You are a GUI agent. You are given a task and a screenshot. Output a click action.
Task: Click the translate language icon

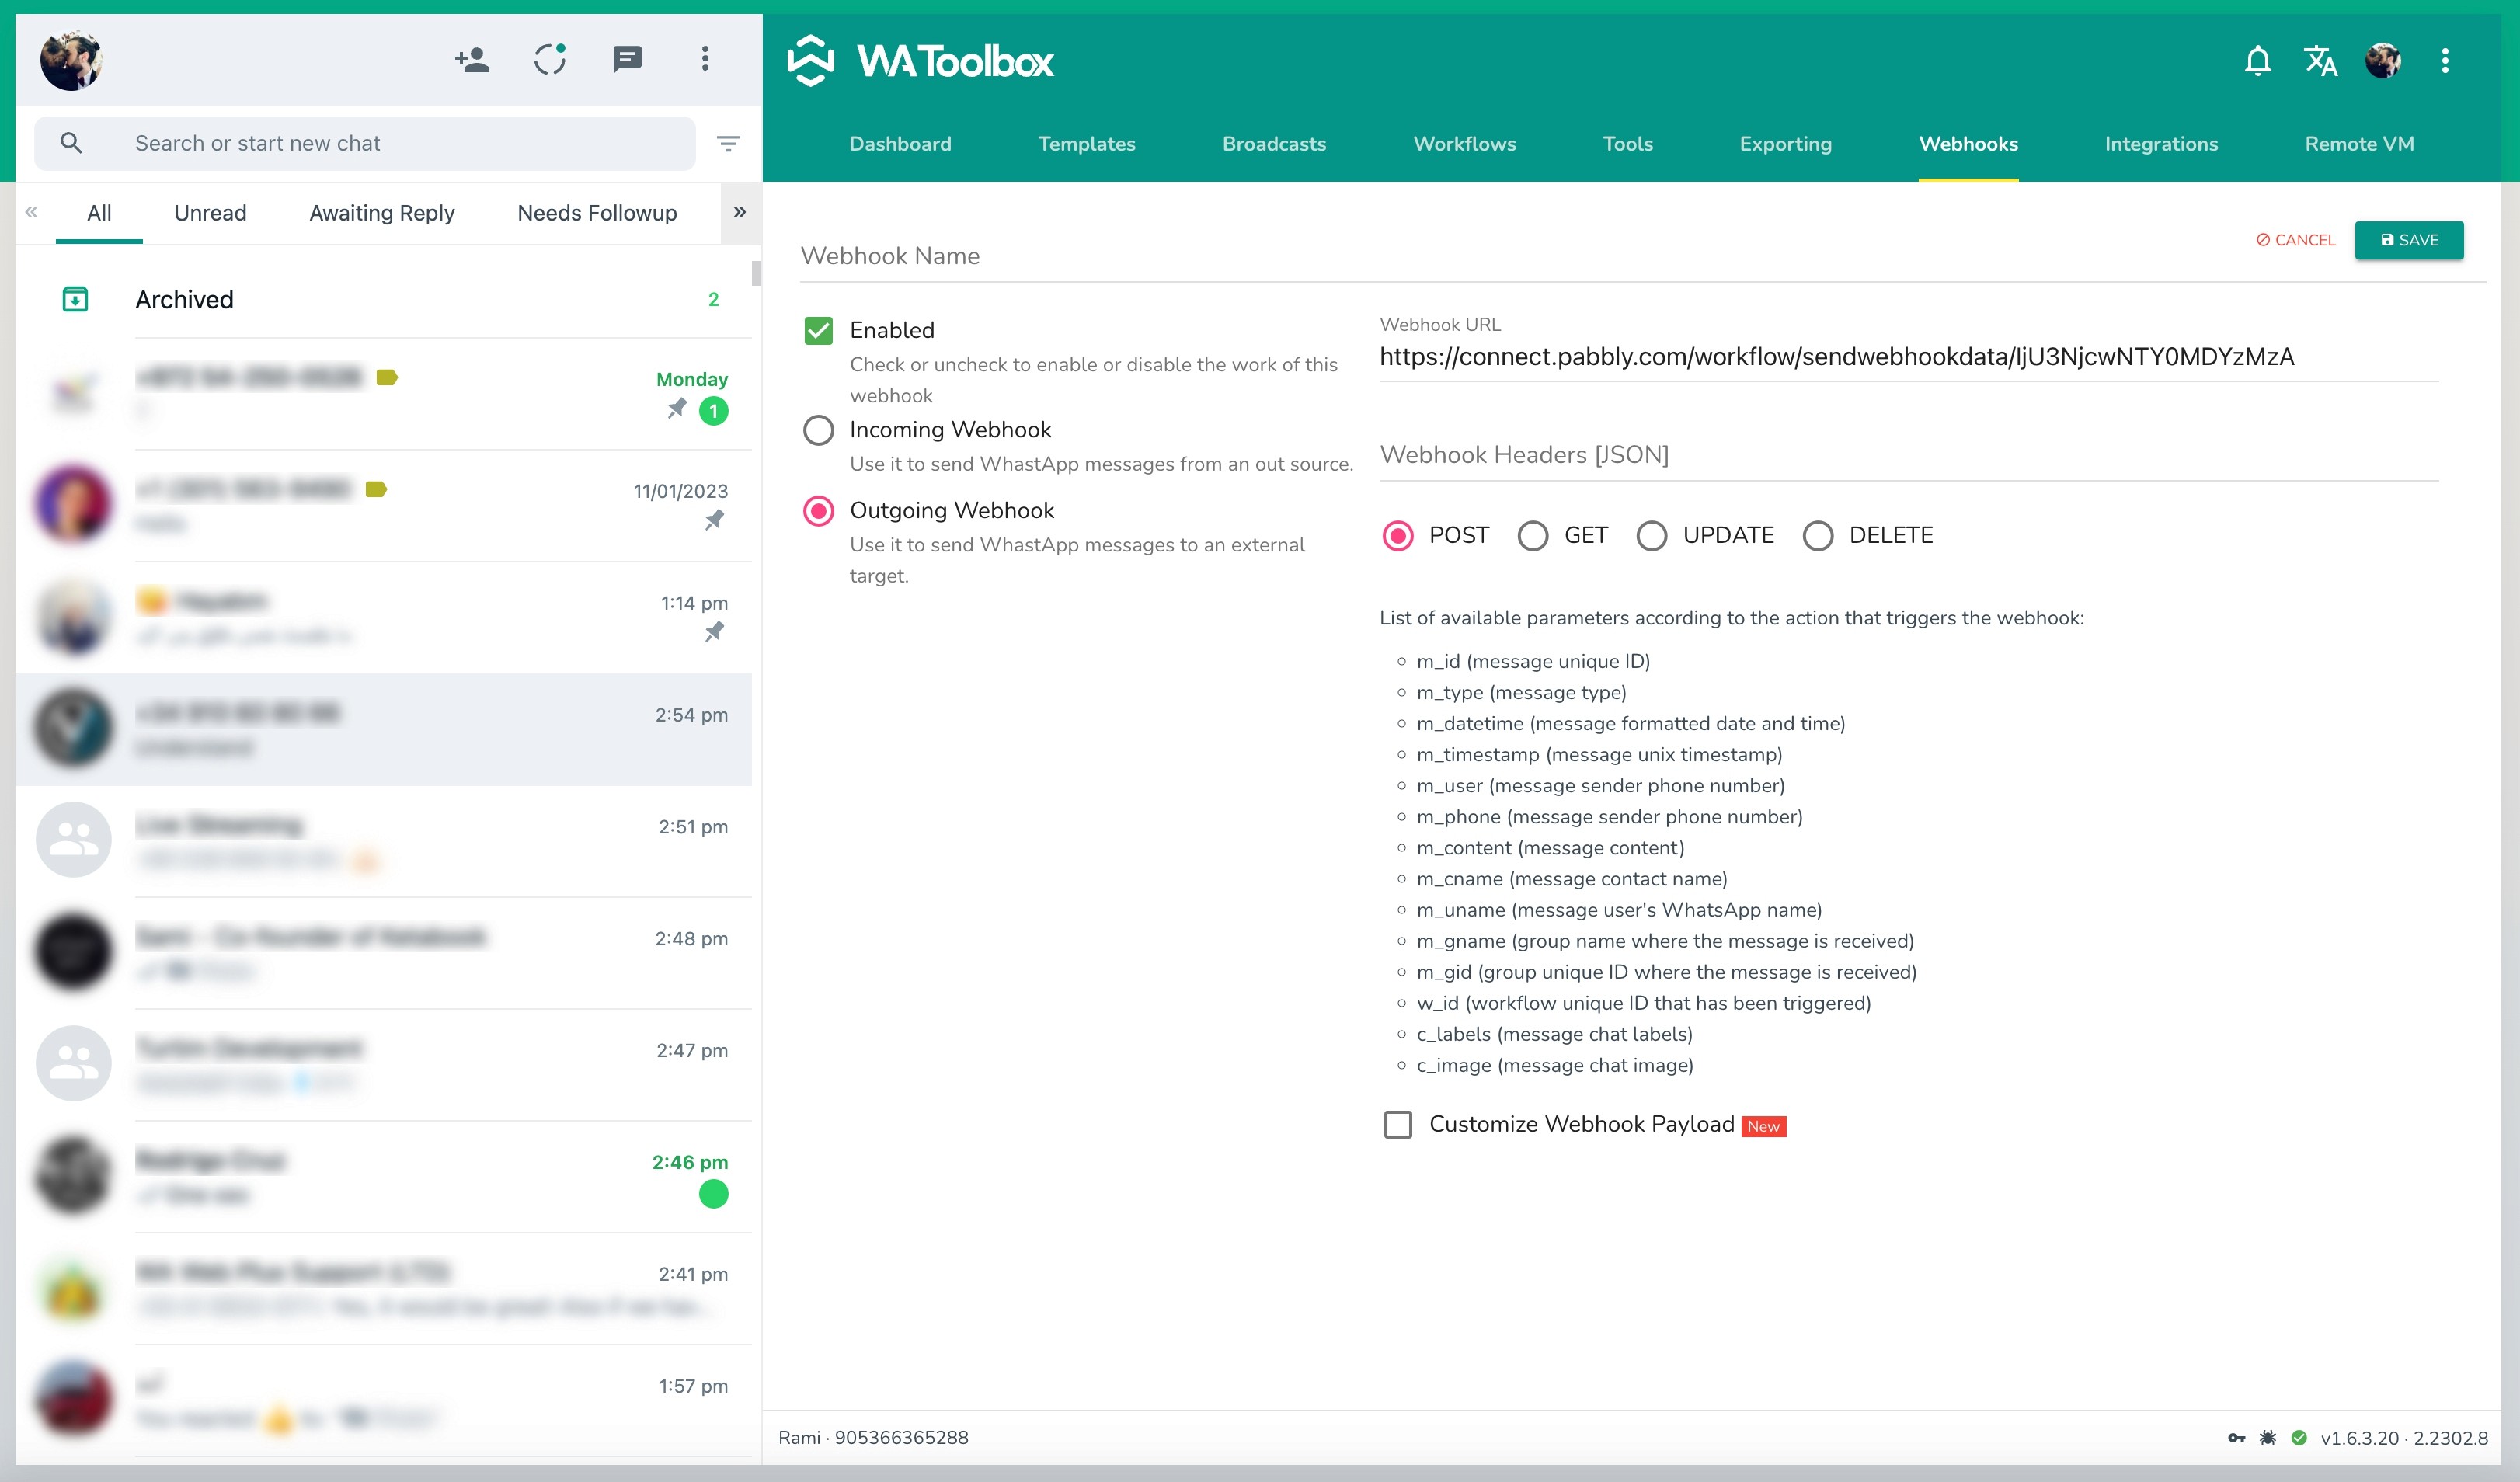click(2320, 61)
